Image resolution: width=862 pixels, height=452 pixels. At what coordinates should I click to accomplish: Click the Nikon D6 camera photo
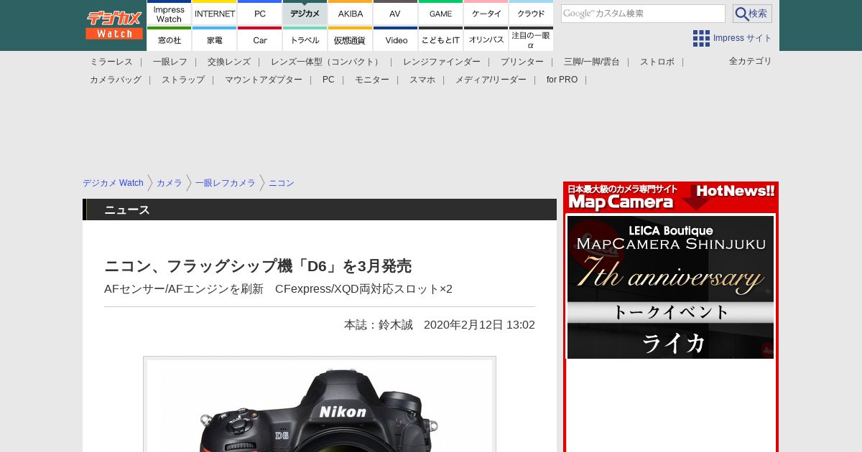320,405
